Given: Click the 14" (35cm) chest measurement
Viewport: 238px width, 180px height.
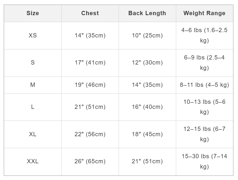Looking at the screenshot, I should coord(90,36).
